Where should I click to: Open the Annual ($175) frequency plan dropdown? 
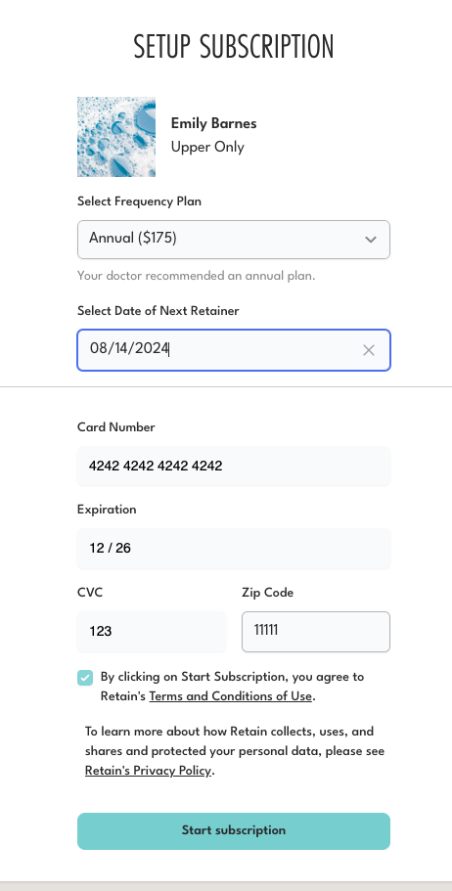tap(234, 240)
